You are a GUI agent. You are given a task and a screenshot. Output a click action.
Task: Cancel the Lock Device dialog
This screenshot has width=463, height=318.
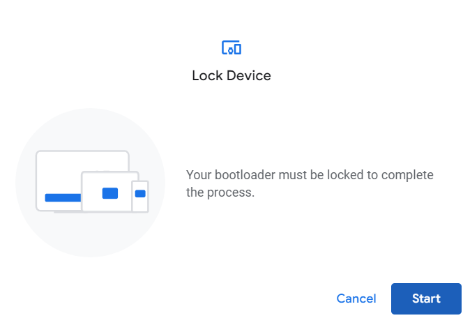[x=356, y=298]
